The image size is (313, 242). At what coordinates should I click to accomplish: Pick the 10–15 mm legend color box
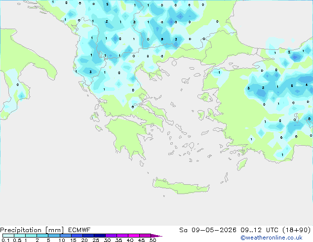click(x=65, y=236)
